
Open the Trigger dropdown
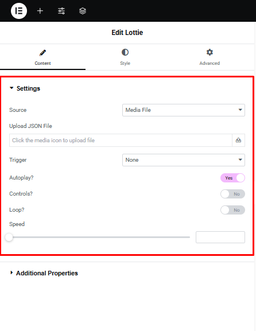click(184, 160)
